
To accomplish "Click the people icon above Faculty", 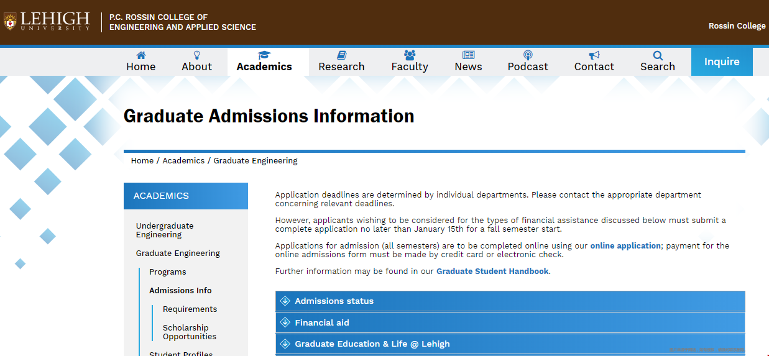I will coord(410,55).
